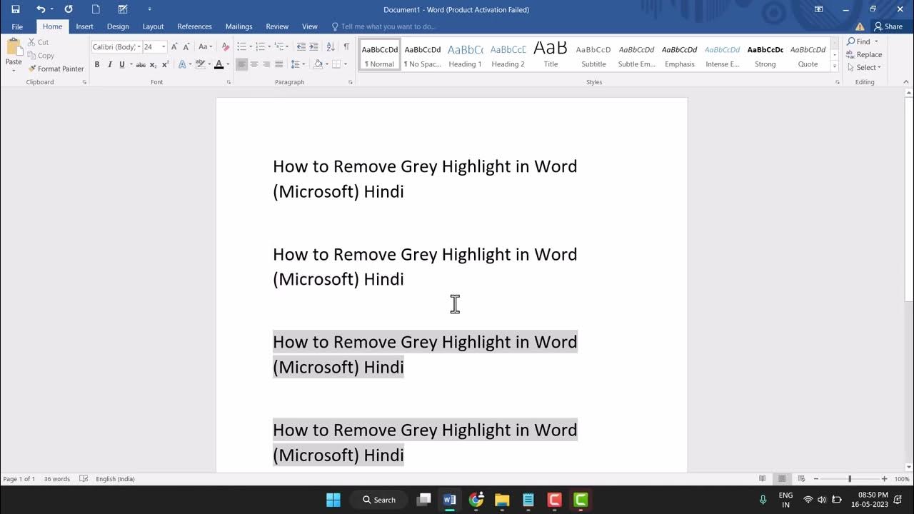The width and height of the screenshot is (914, 514).
Task: Click the Replace button in Editing group
Action: pyautogui.click(x=864, y=54)
